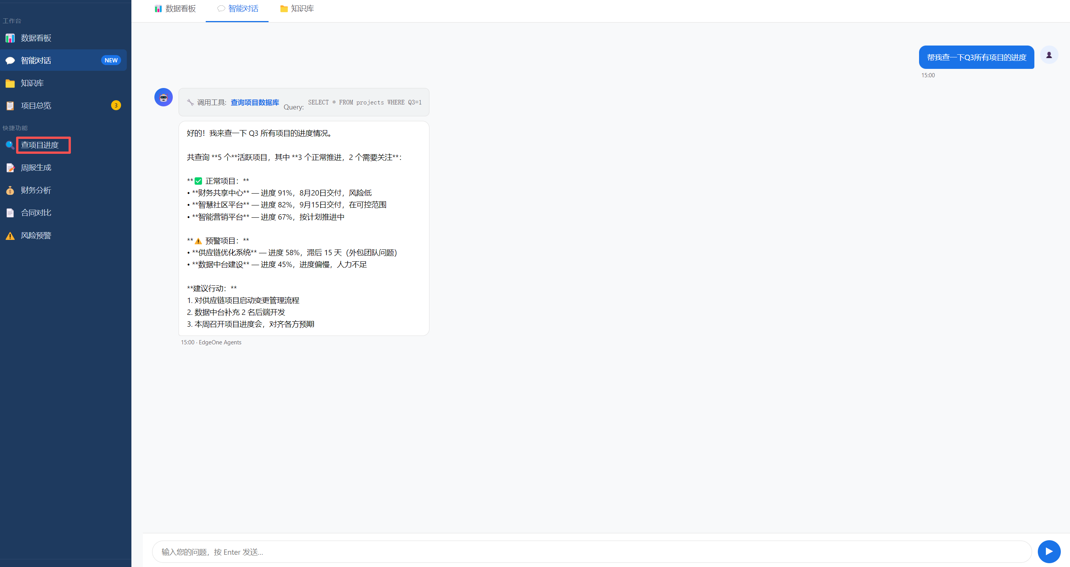
Task: Click the line 智慧社区平台 — 进度 82%
Action: [x=287, y=205]
